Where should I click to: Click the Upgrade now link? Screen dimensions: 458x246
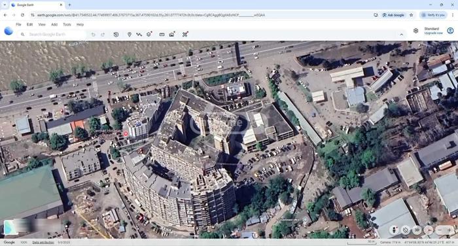click(433, 33)
